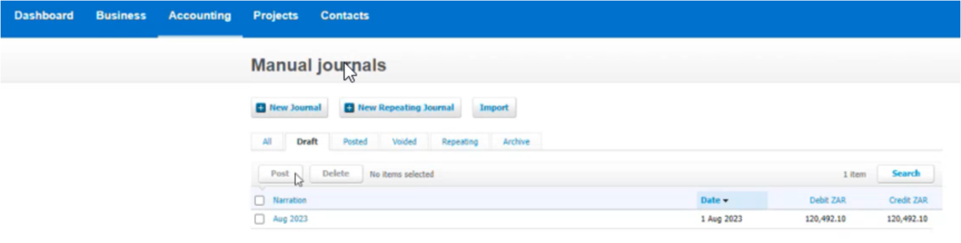Image resolution: width=961 pixels, height=243 pixels.
Task: Go to Projects in the top navigation
Action: [x=275, y=16]
